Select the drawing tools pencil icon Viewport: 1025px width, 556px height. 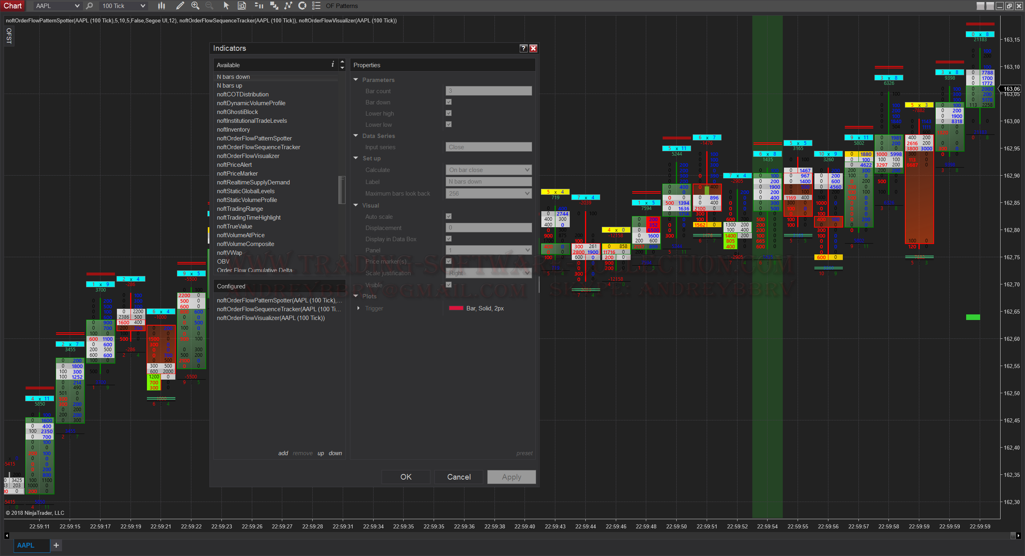tap(180, 6)
